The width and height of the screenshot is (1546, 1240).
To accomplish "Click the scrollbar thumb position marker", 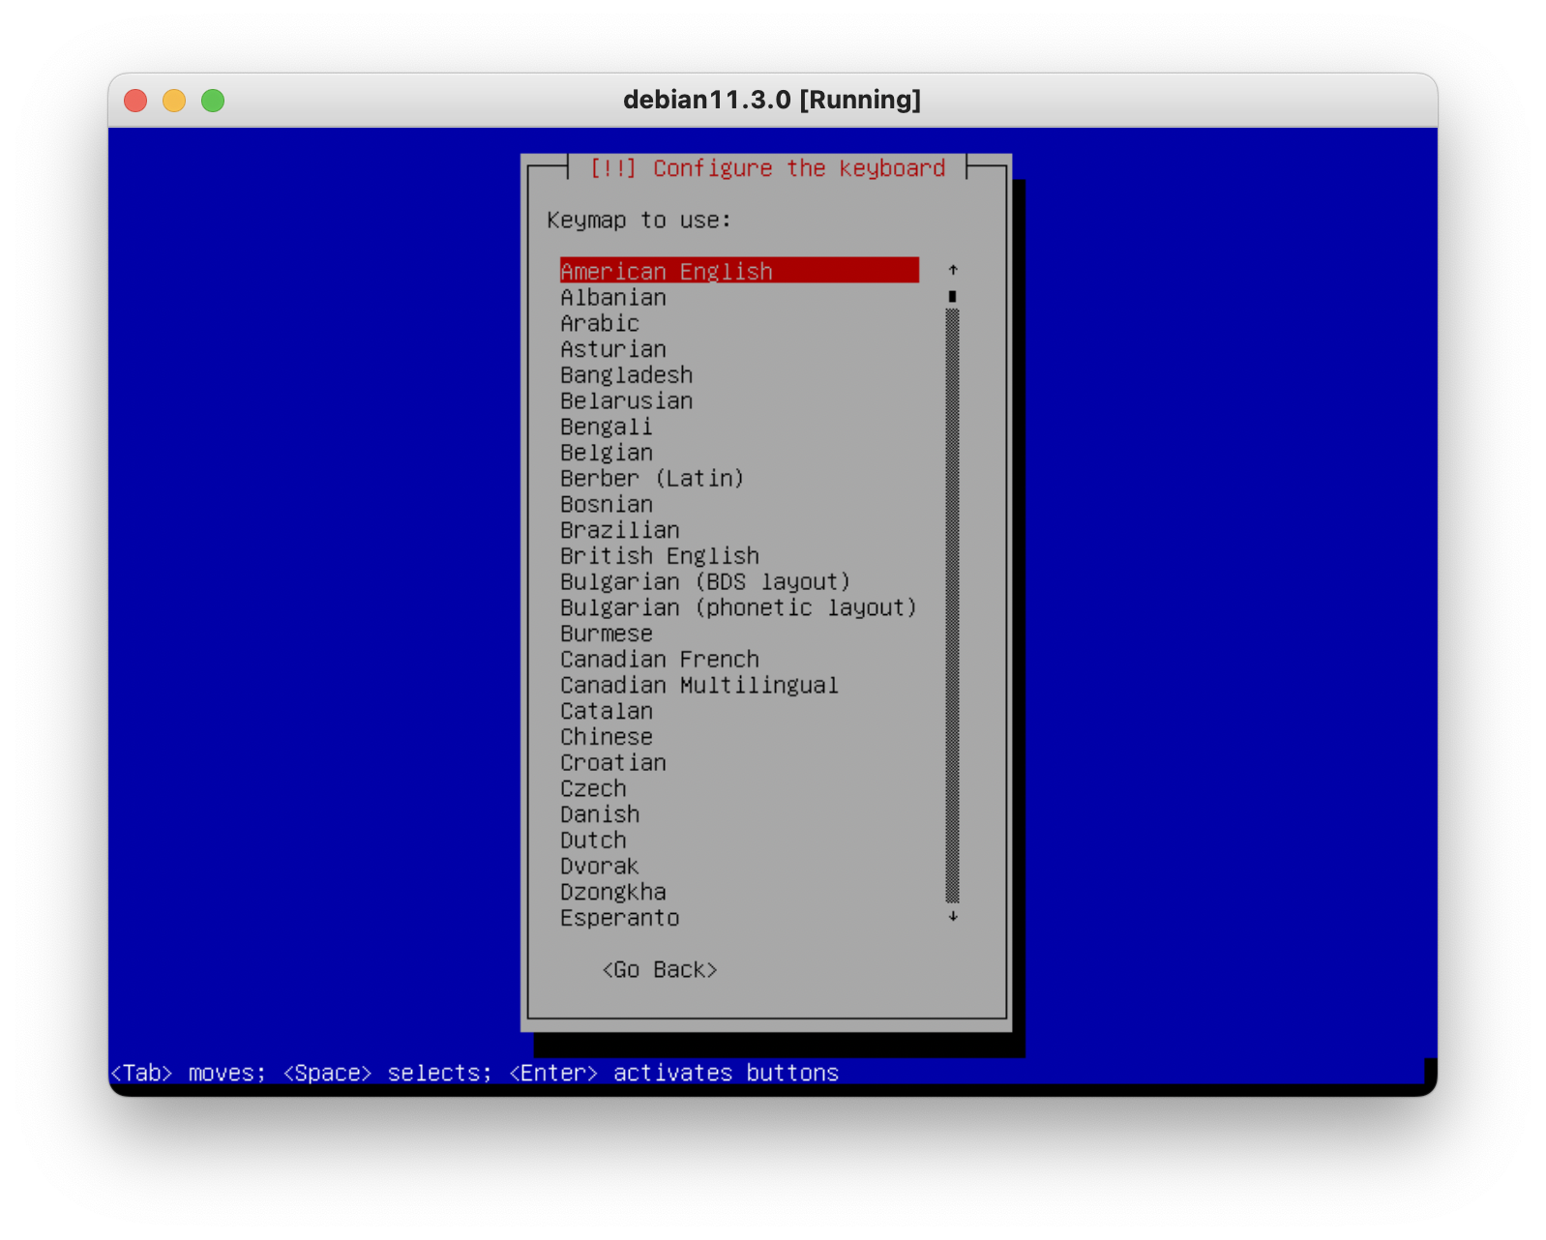I will tap(953, 296).
